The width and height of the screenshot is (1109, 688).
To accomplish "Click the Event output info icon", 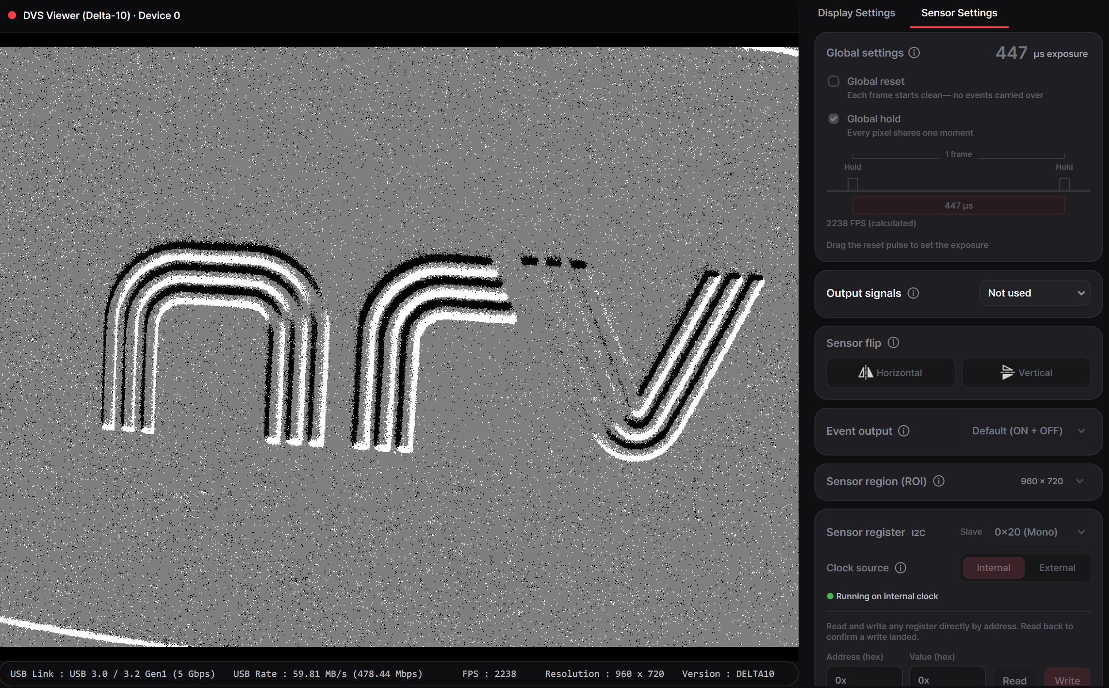I will 904,431.
